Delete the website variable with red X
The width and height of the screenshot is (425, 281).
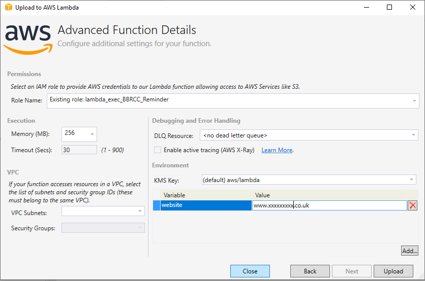coord(412,205)
